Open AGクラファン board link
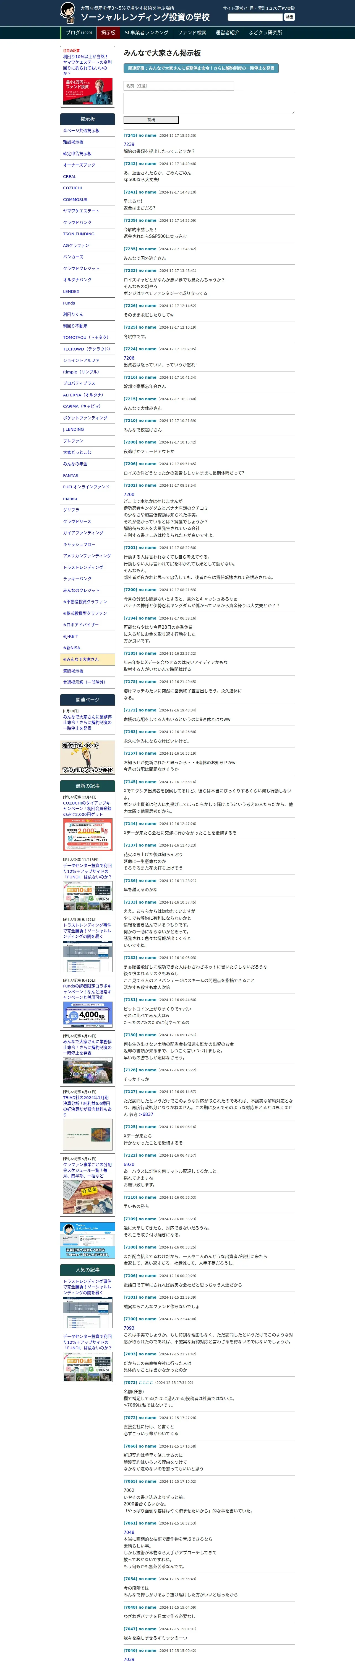 tap(88, 246)
